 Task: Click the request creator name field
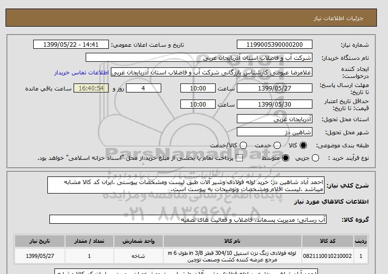(x=212, y=72)
